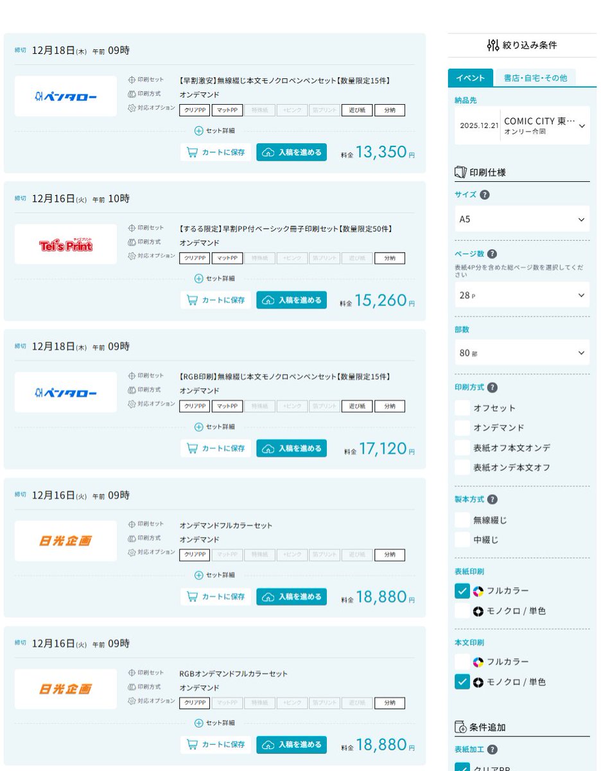Click title 【RGB印刷】無線綴じ本文モノクロペンペンセット
The width and height of the screenshot is (601, 771).
285,377
